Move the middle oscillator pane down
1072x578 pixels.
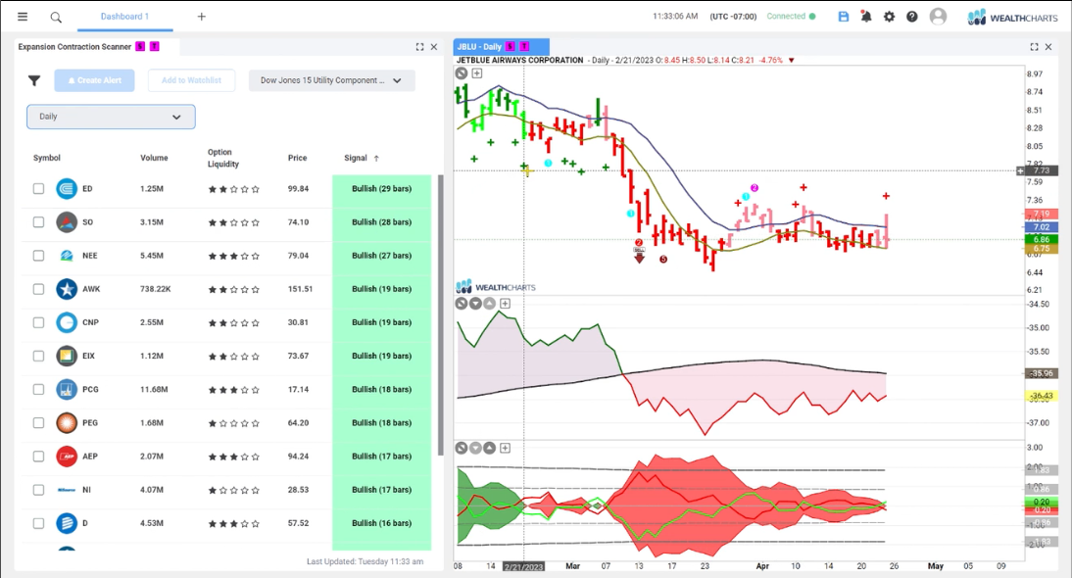click(x=475, y=304)
